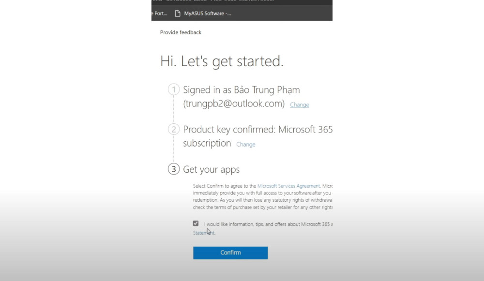This screenshot has width=484, height=281.
Task: Click the 'Get your apps' step heading
Action: click(211, 169)
